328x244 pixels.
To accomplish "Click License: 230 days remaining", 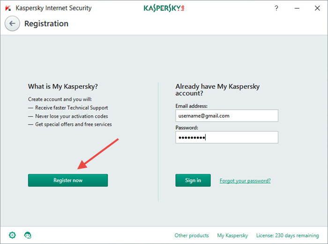I will click(287, 236).
